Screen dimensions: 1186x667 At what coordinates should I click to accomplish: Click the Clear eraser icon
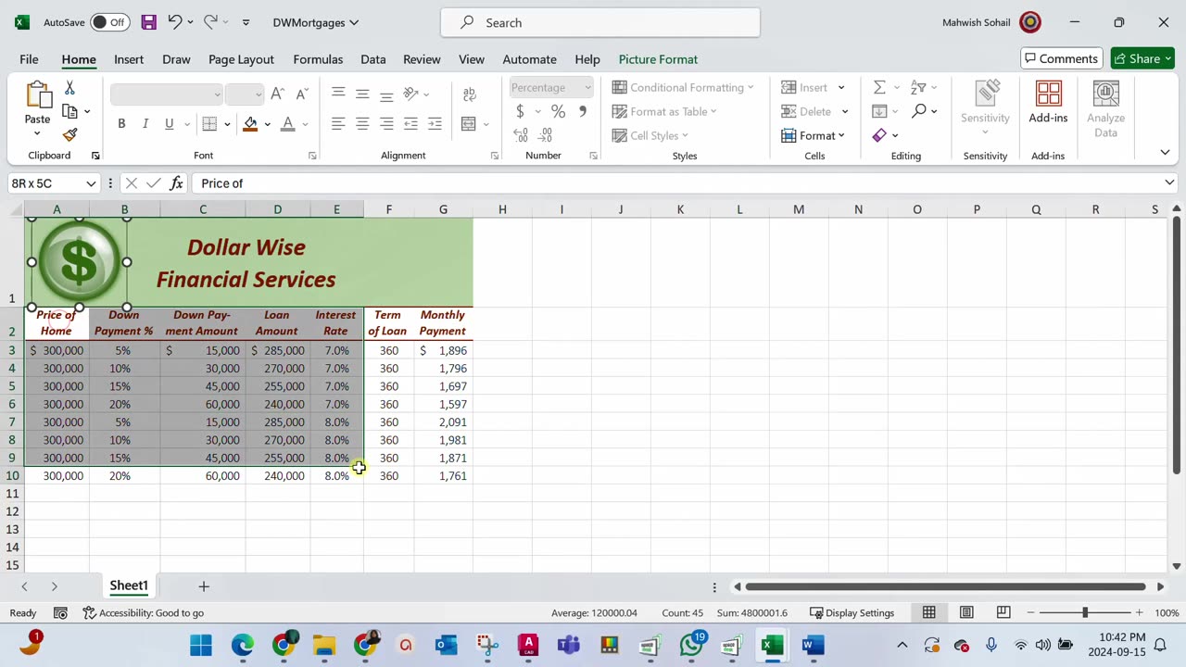click(879, 135)
